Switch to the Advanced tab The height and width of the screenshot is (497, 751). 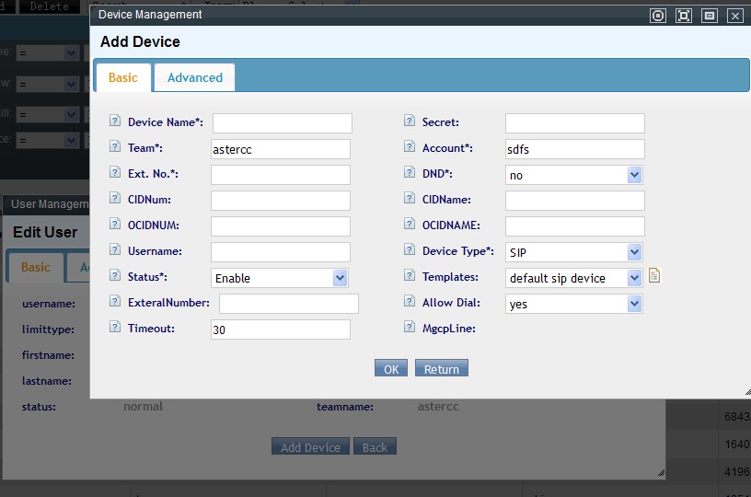click(x=194, y=77)
